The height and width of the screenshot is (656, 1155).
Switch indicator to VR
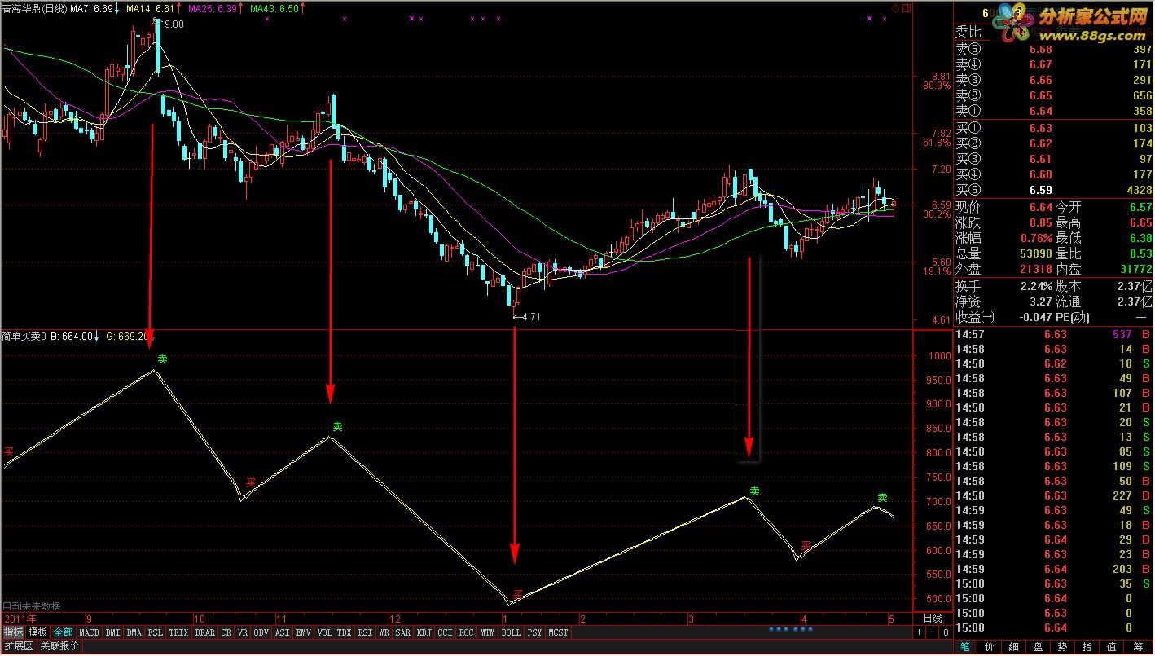(x=243, y=632)
